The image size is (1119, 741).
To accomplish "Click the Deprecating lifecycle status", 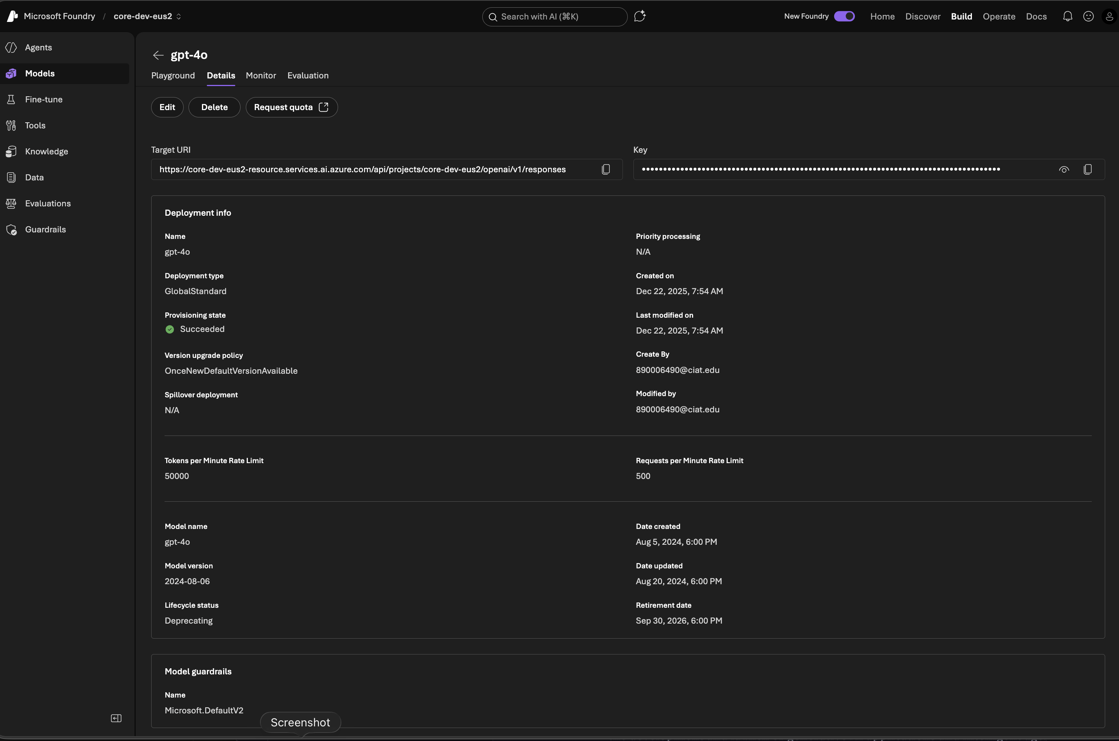I will [189, 621].
